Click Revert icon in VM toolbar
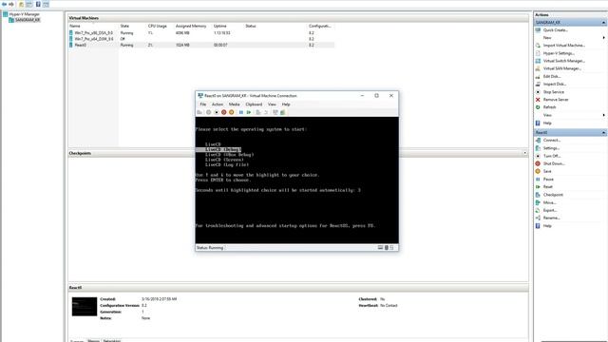The image size is (608, 342). (x=266, y=112)
